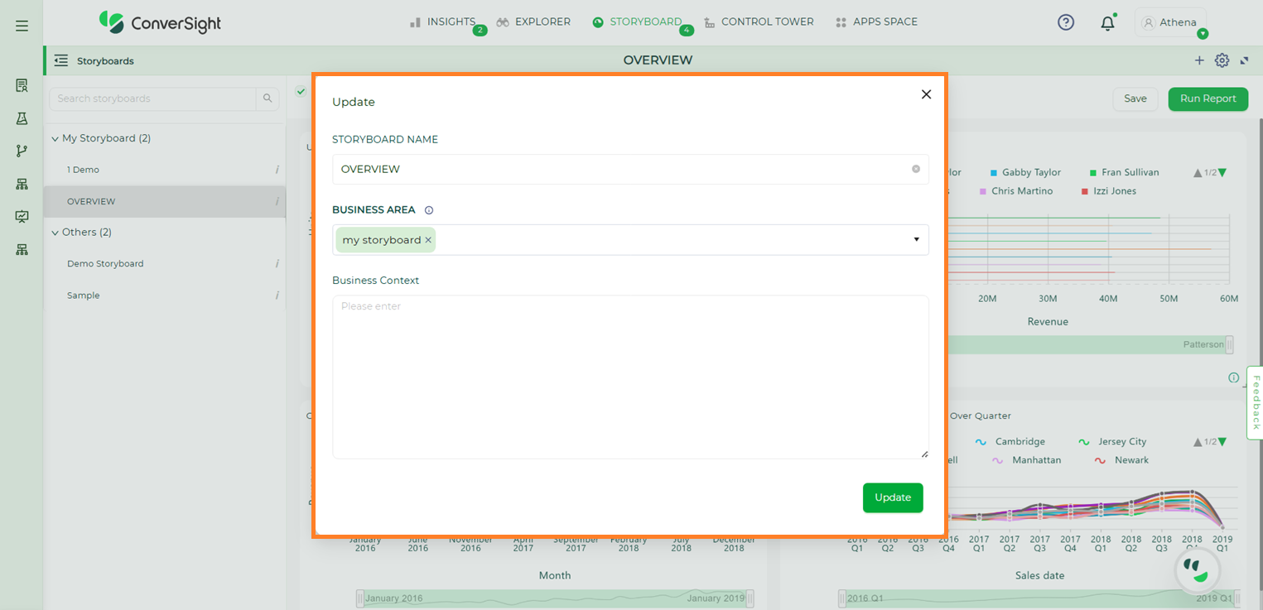Click the chart info icon below Revenue chart
The width and height of the screenshot is (1263, 610).
point(1233,377)
